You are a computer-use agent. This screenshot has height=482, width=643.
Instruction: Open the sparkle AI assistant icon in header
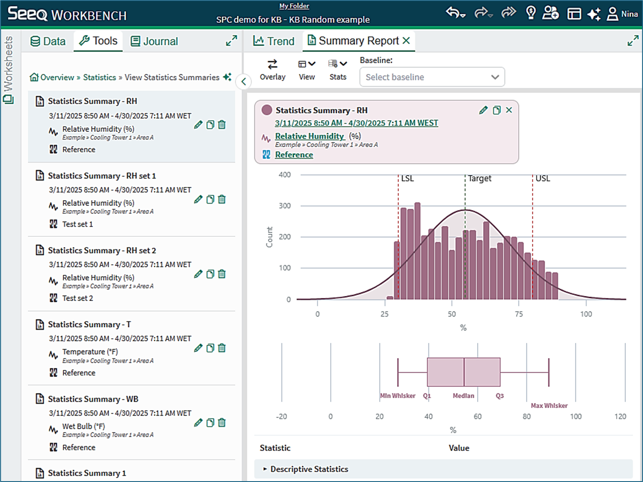(594, 14)
